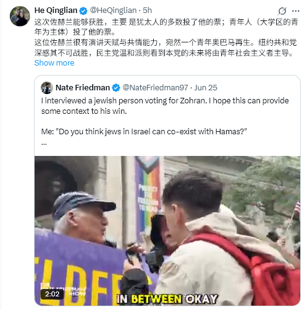Play the quoted video thumbnail
Image resolution: width=307 pixels, height=310 pixels.
point(167,231)
